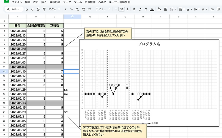
Task: Click date cell 2023/04/24
Action: [17, 85]
